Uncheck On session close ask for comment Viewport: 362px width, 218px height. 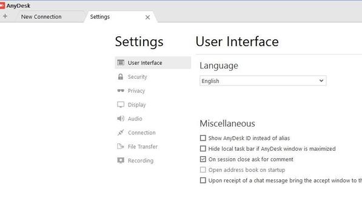[x=203, y=159]
